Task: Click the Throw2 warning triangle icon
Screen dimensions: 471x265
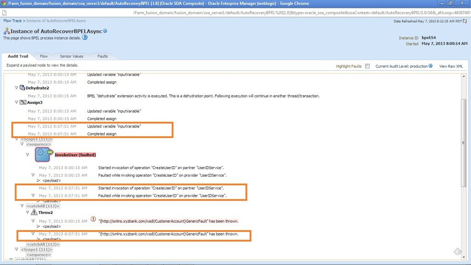Action: coord(34,213)
